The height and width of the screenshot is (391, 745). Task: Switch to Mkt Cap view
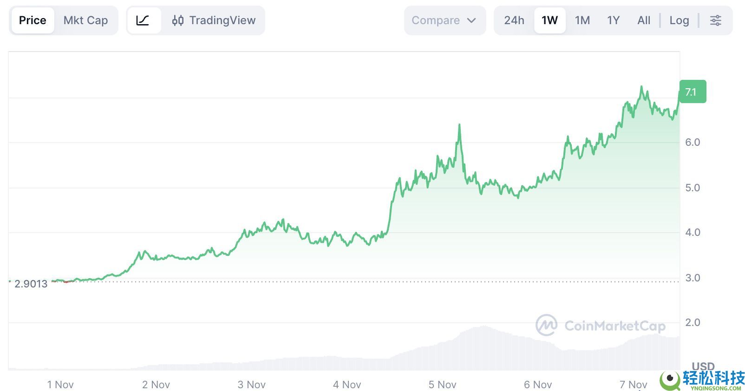pos(85,20)
